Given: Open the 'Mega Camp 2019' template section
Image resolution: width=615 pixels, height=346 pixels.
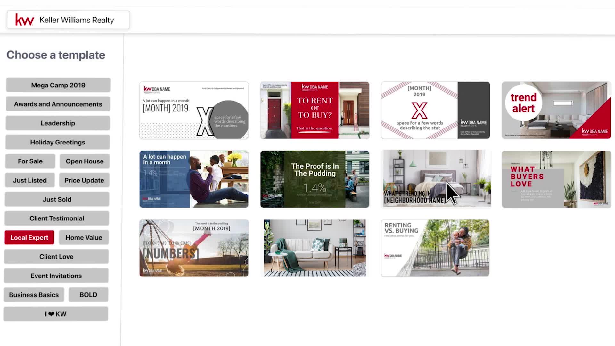Looking at the screenshot, I should click(58, 85).
